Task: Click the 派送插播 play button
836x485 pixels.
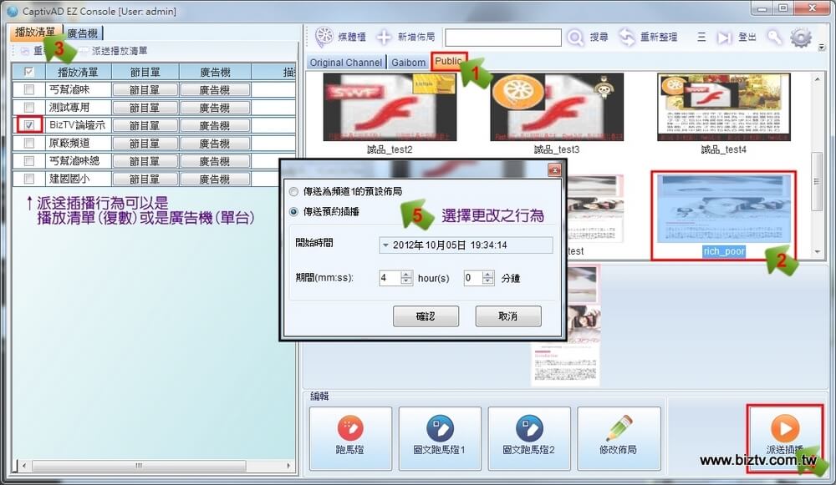Action: tap(784, 429)
